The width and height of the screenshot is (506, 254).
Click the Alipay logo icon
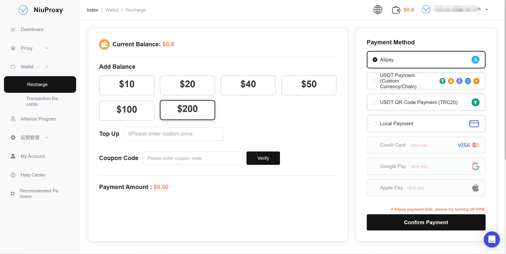click(x=475, y=60)
